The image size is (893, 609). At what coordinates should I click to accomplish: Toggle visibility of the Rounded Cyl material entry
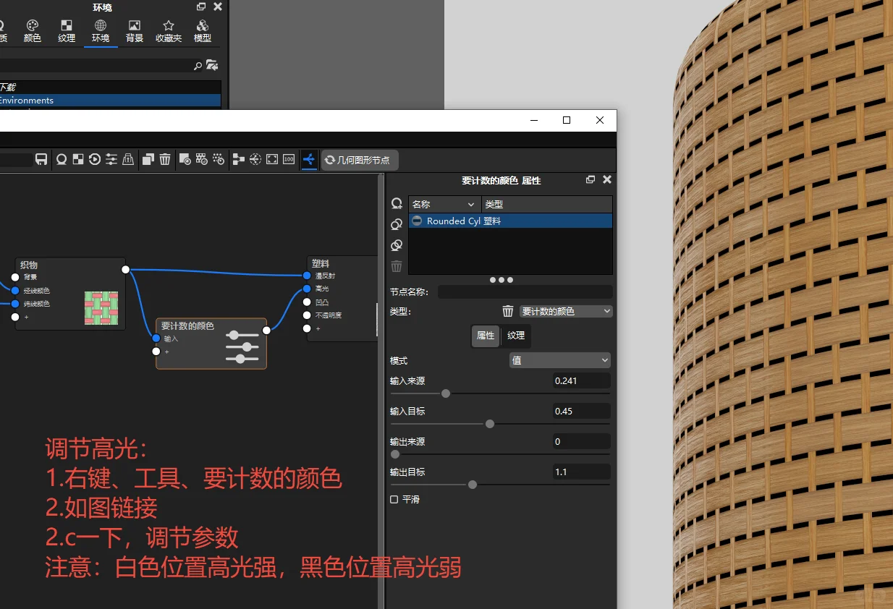point(416,221)
